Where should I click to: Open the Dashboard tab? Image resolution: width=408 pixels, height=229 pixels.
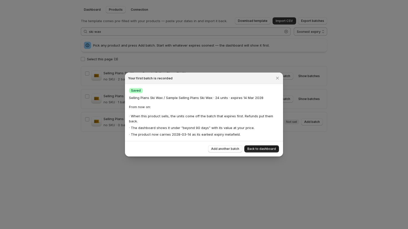pyautogui.click(x=92, y=10)
